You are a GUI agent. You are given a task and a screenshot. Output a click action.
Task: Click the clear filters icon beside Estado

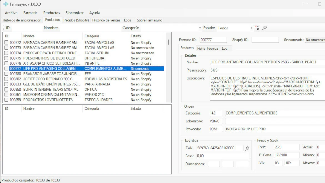[257, 28]
